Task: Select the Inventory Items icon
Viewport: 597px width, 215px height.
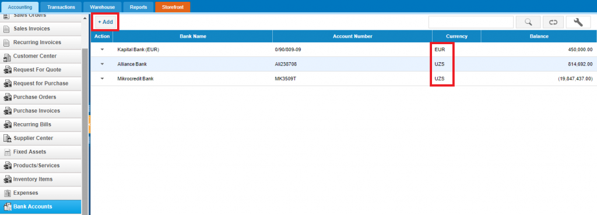Action: pyautogui.click(x=7, y=180)
